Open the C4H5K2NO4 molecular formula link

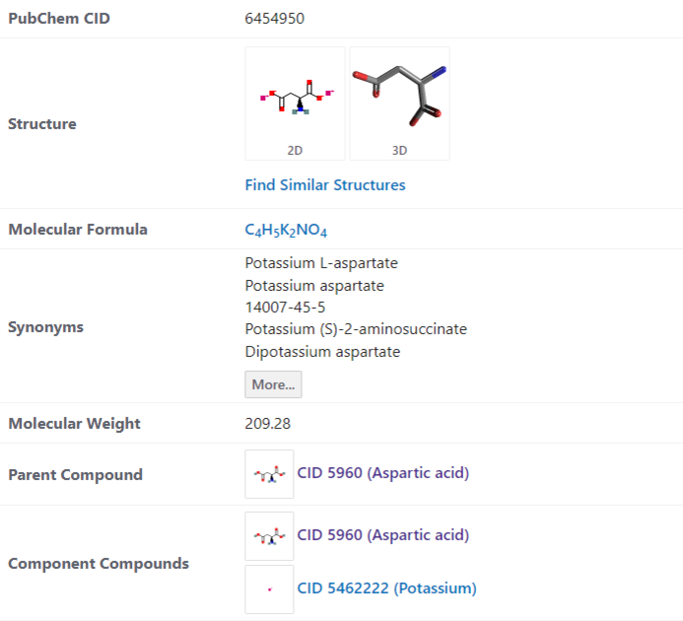[x=286, y=230]
